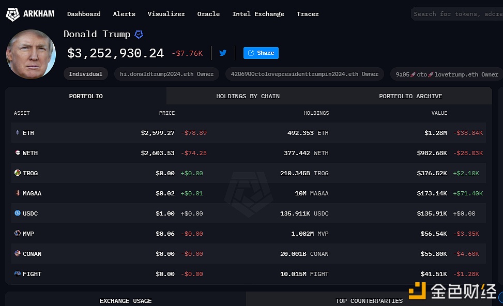Click the hi.donaldtrump2024.eth Owner tag
Viewport: 503px width, 306px height.
pos(167,74)
